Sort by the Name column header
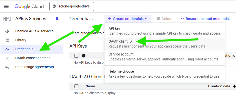Screen dimensions: 236x99 [90, 86]
